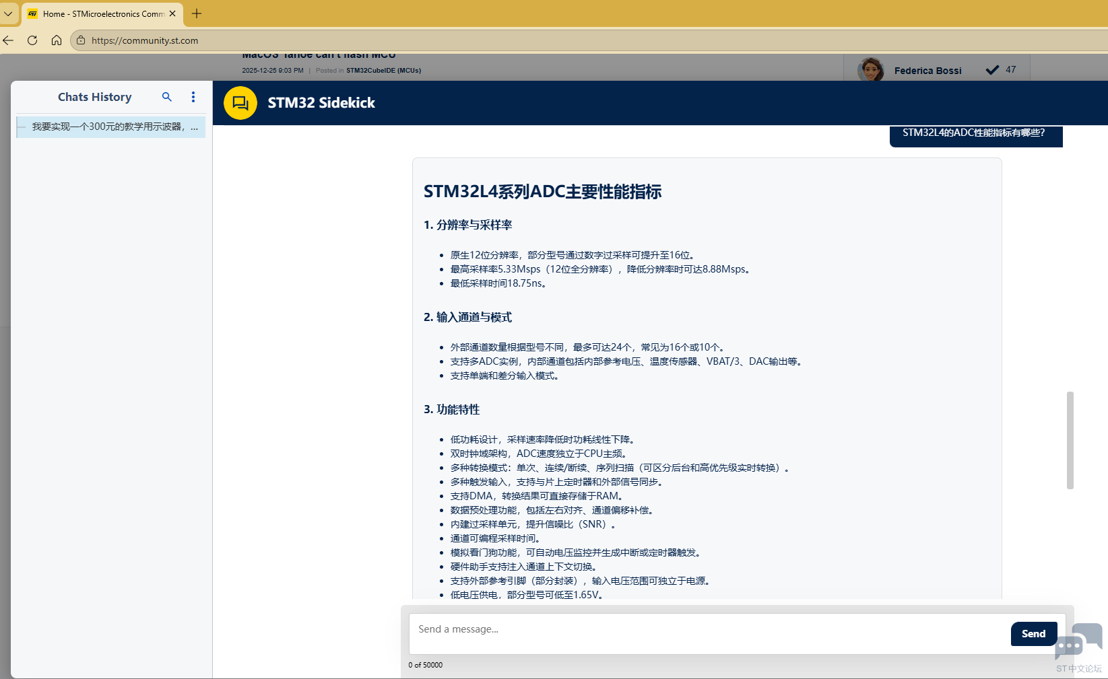Click Federica Bossi's avatar
This screenshot has width=1108, height=679.
pos(870,68)
